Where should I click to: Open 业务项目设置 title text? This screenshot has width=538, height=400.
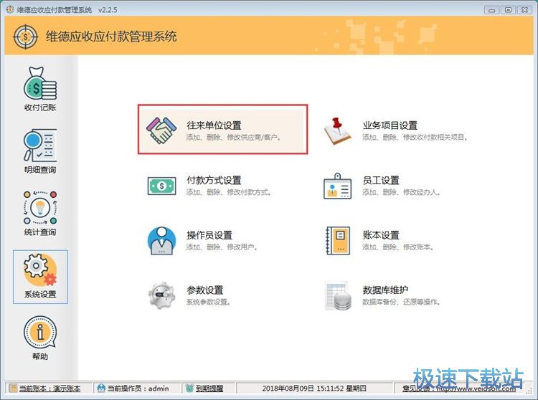390,125
